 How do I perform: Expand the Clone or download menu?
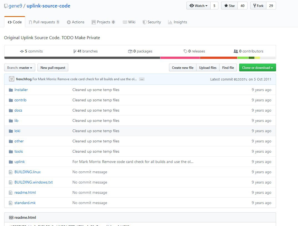(257, 67)
